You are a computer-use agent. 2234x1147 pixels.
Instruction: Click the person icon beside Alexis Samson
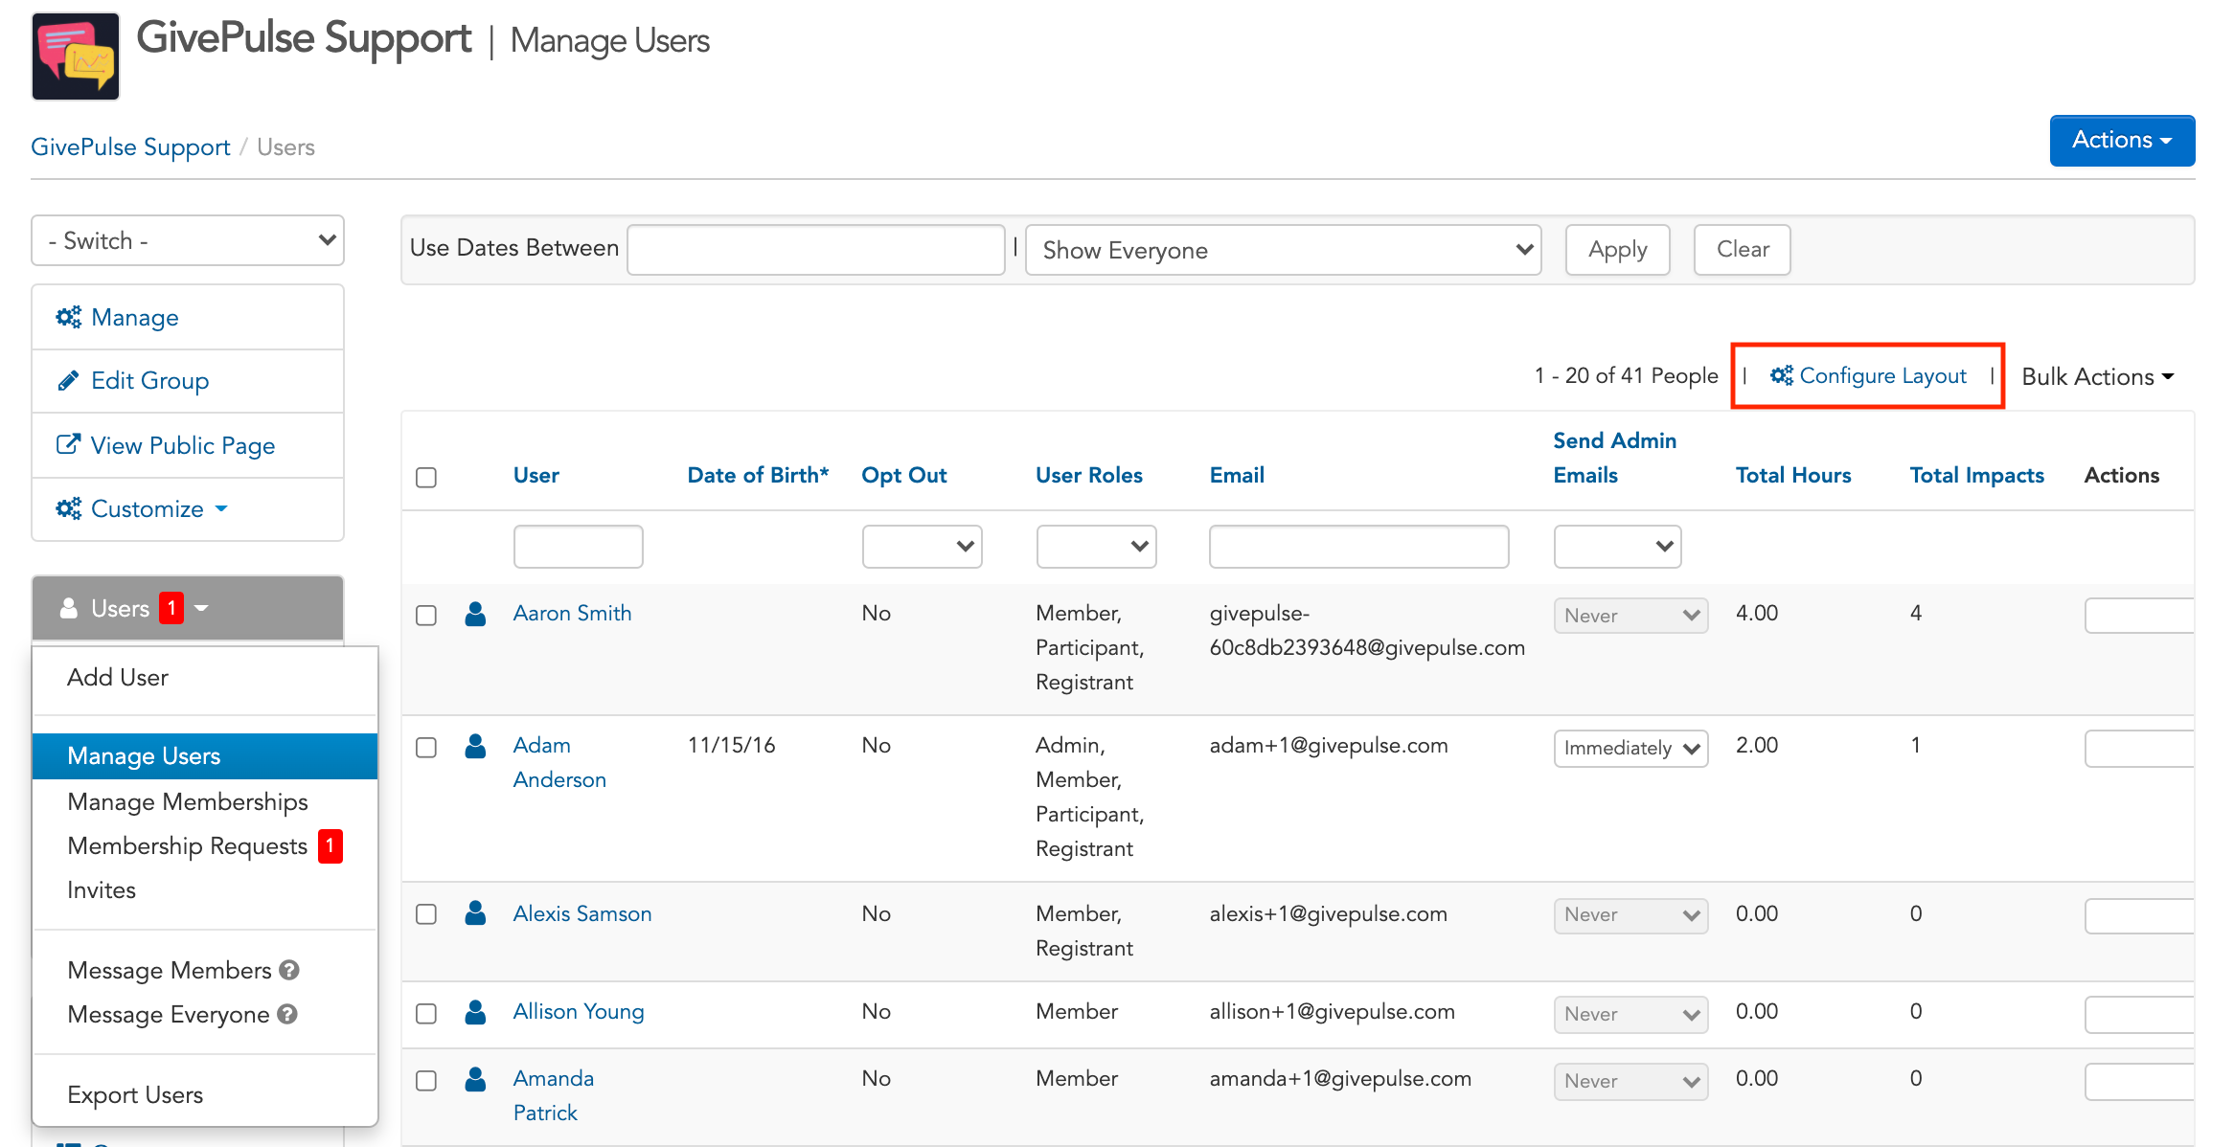click(475, 913)
